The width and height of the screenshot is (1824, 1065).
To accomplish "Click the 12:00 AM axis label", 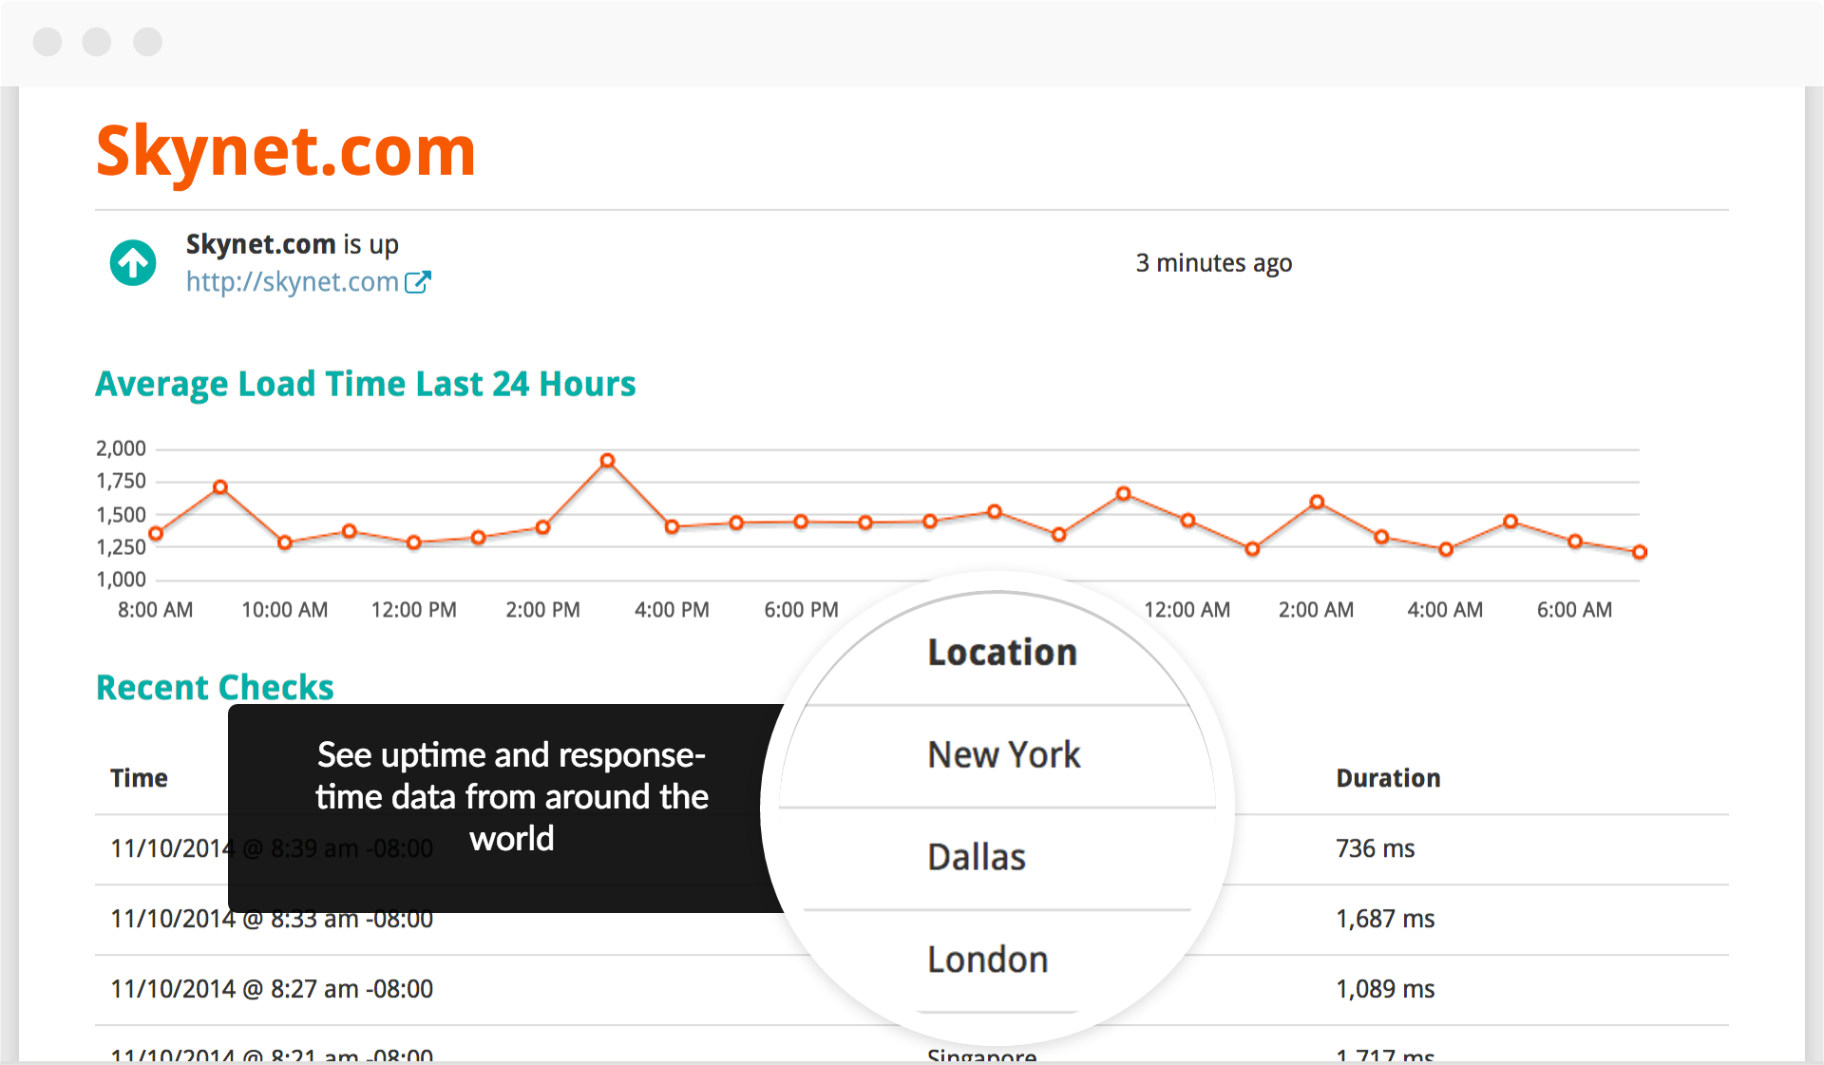I will (1187, 610).
